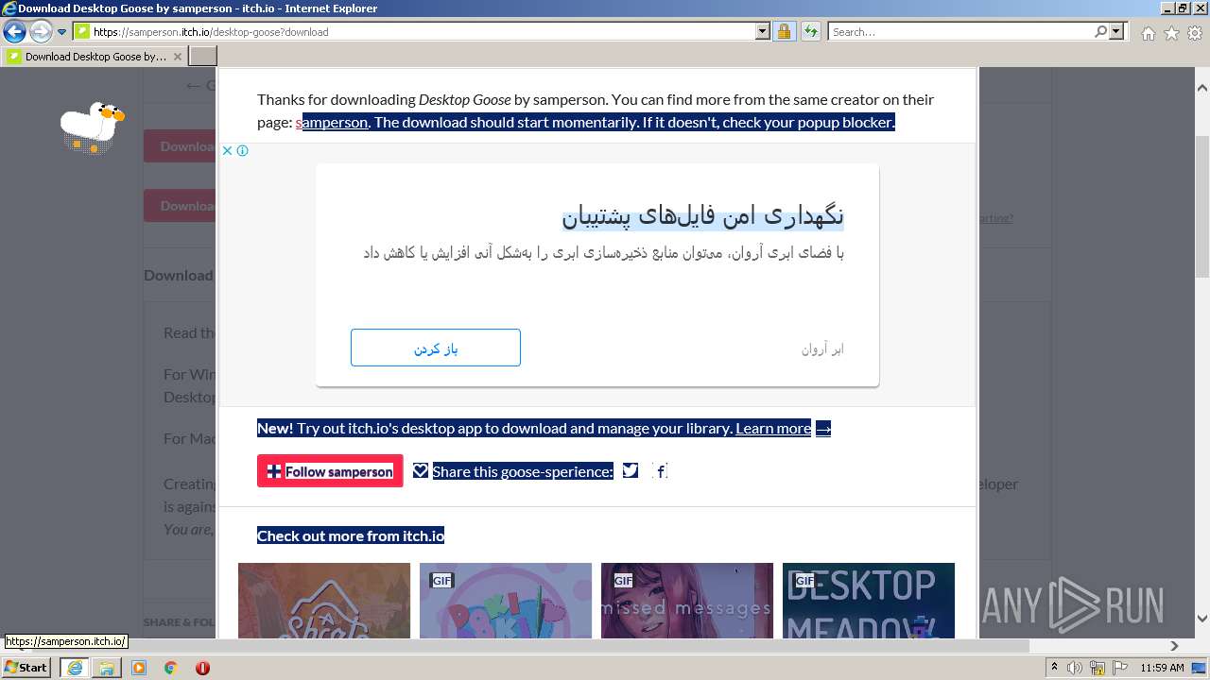Screen dimensions: 1210x680
Task: Go back with Internet Explorer's Back arrow
Action: pos(14,31)
